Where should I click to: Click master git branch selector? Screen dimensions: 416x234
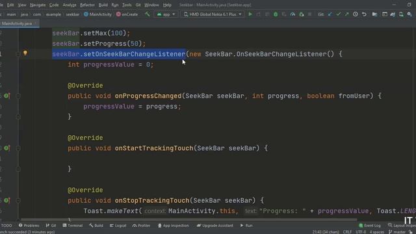pyautogui.click(x=397, y=232)
